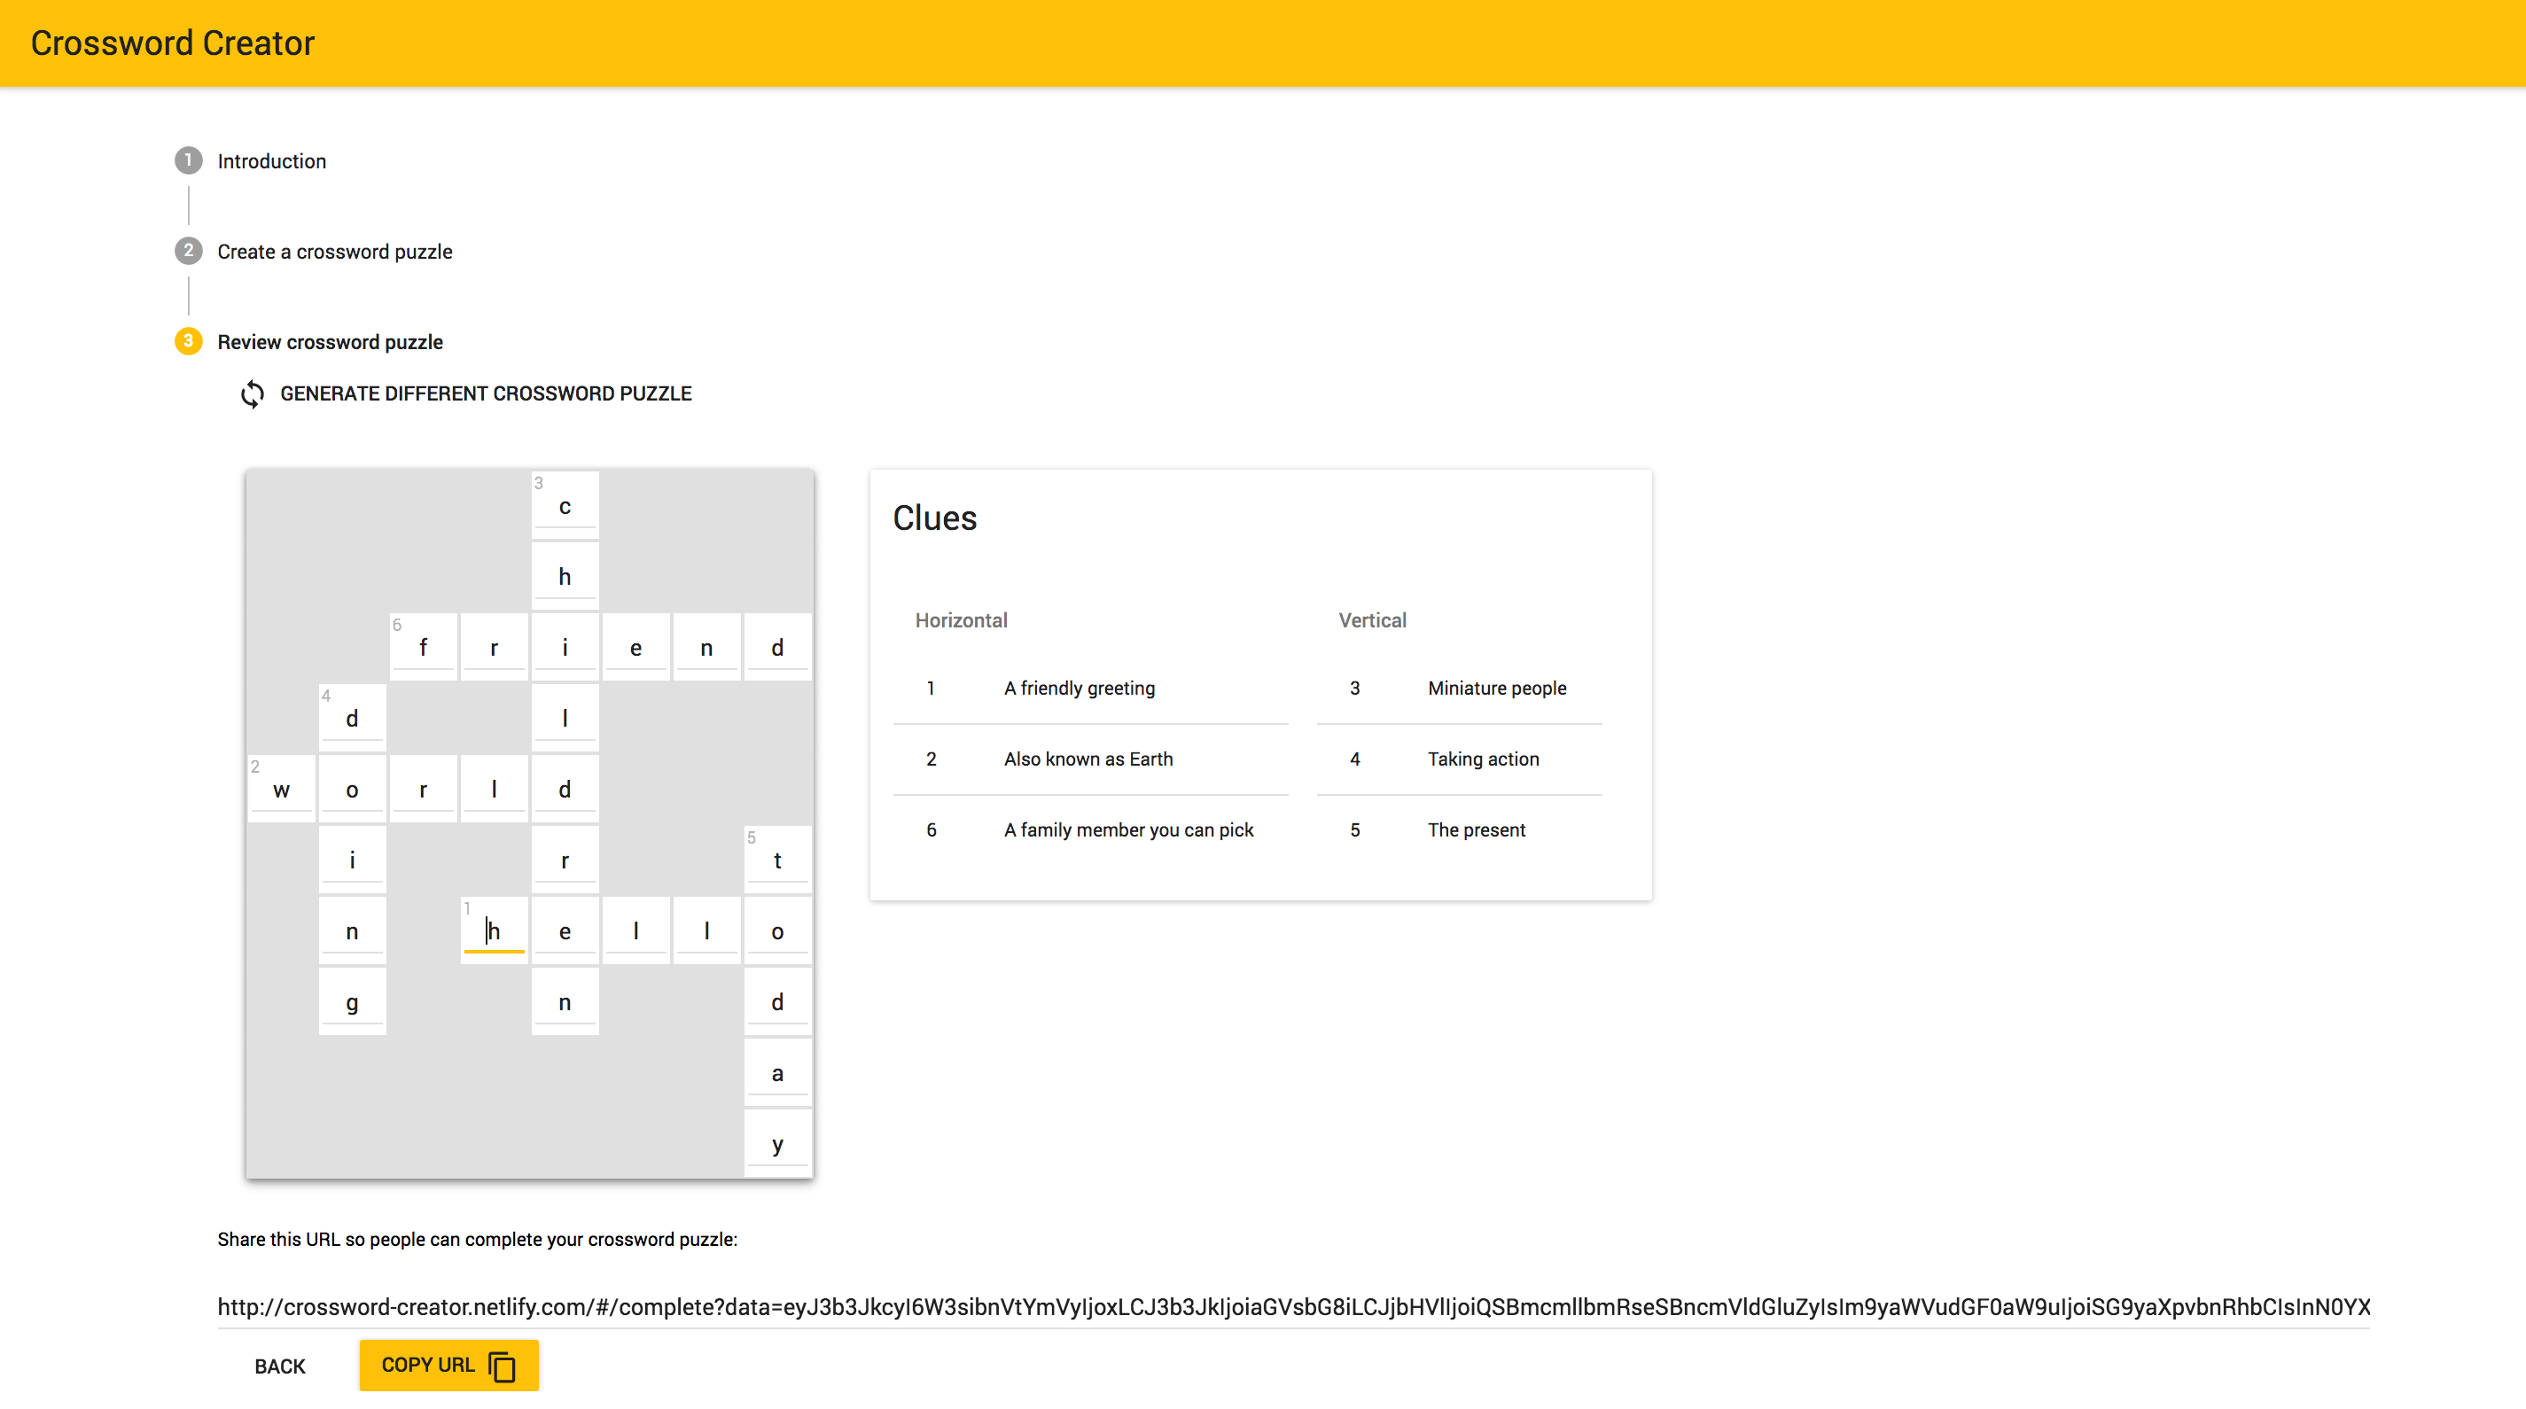Click the GENERATE DIFFERENT CROSSWORD PUZZLE button
Viewport: 2526px width, 1409px height.
pos(465,393)
